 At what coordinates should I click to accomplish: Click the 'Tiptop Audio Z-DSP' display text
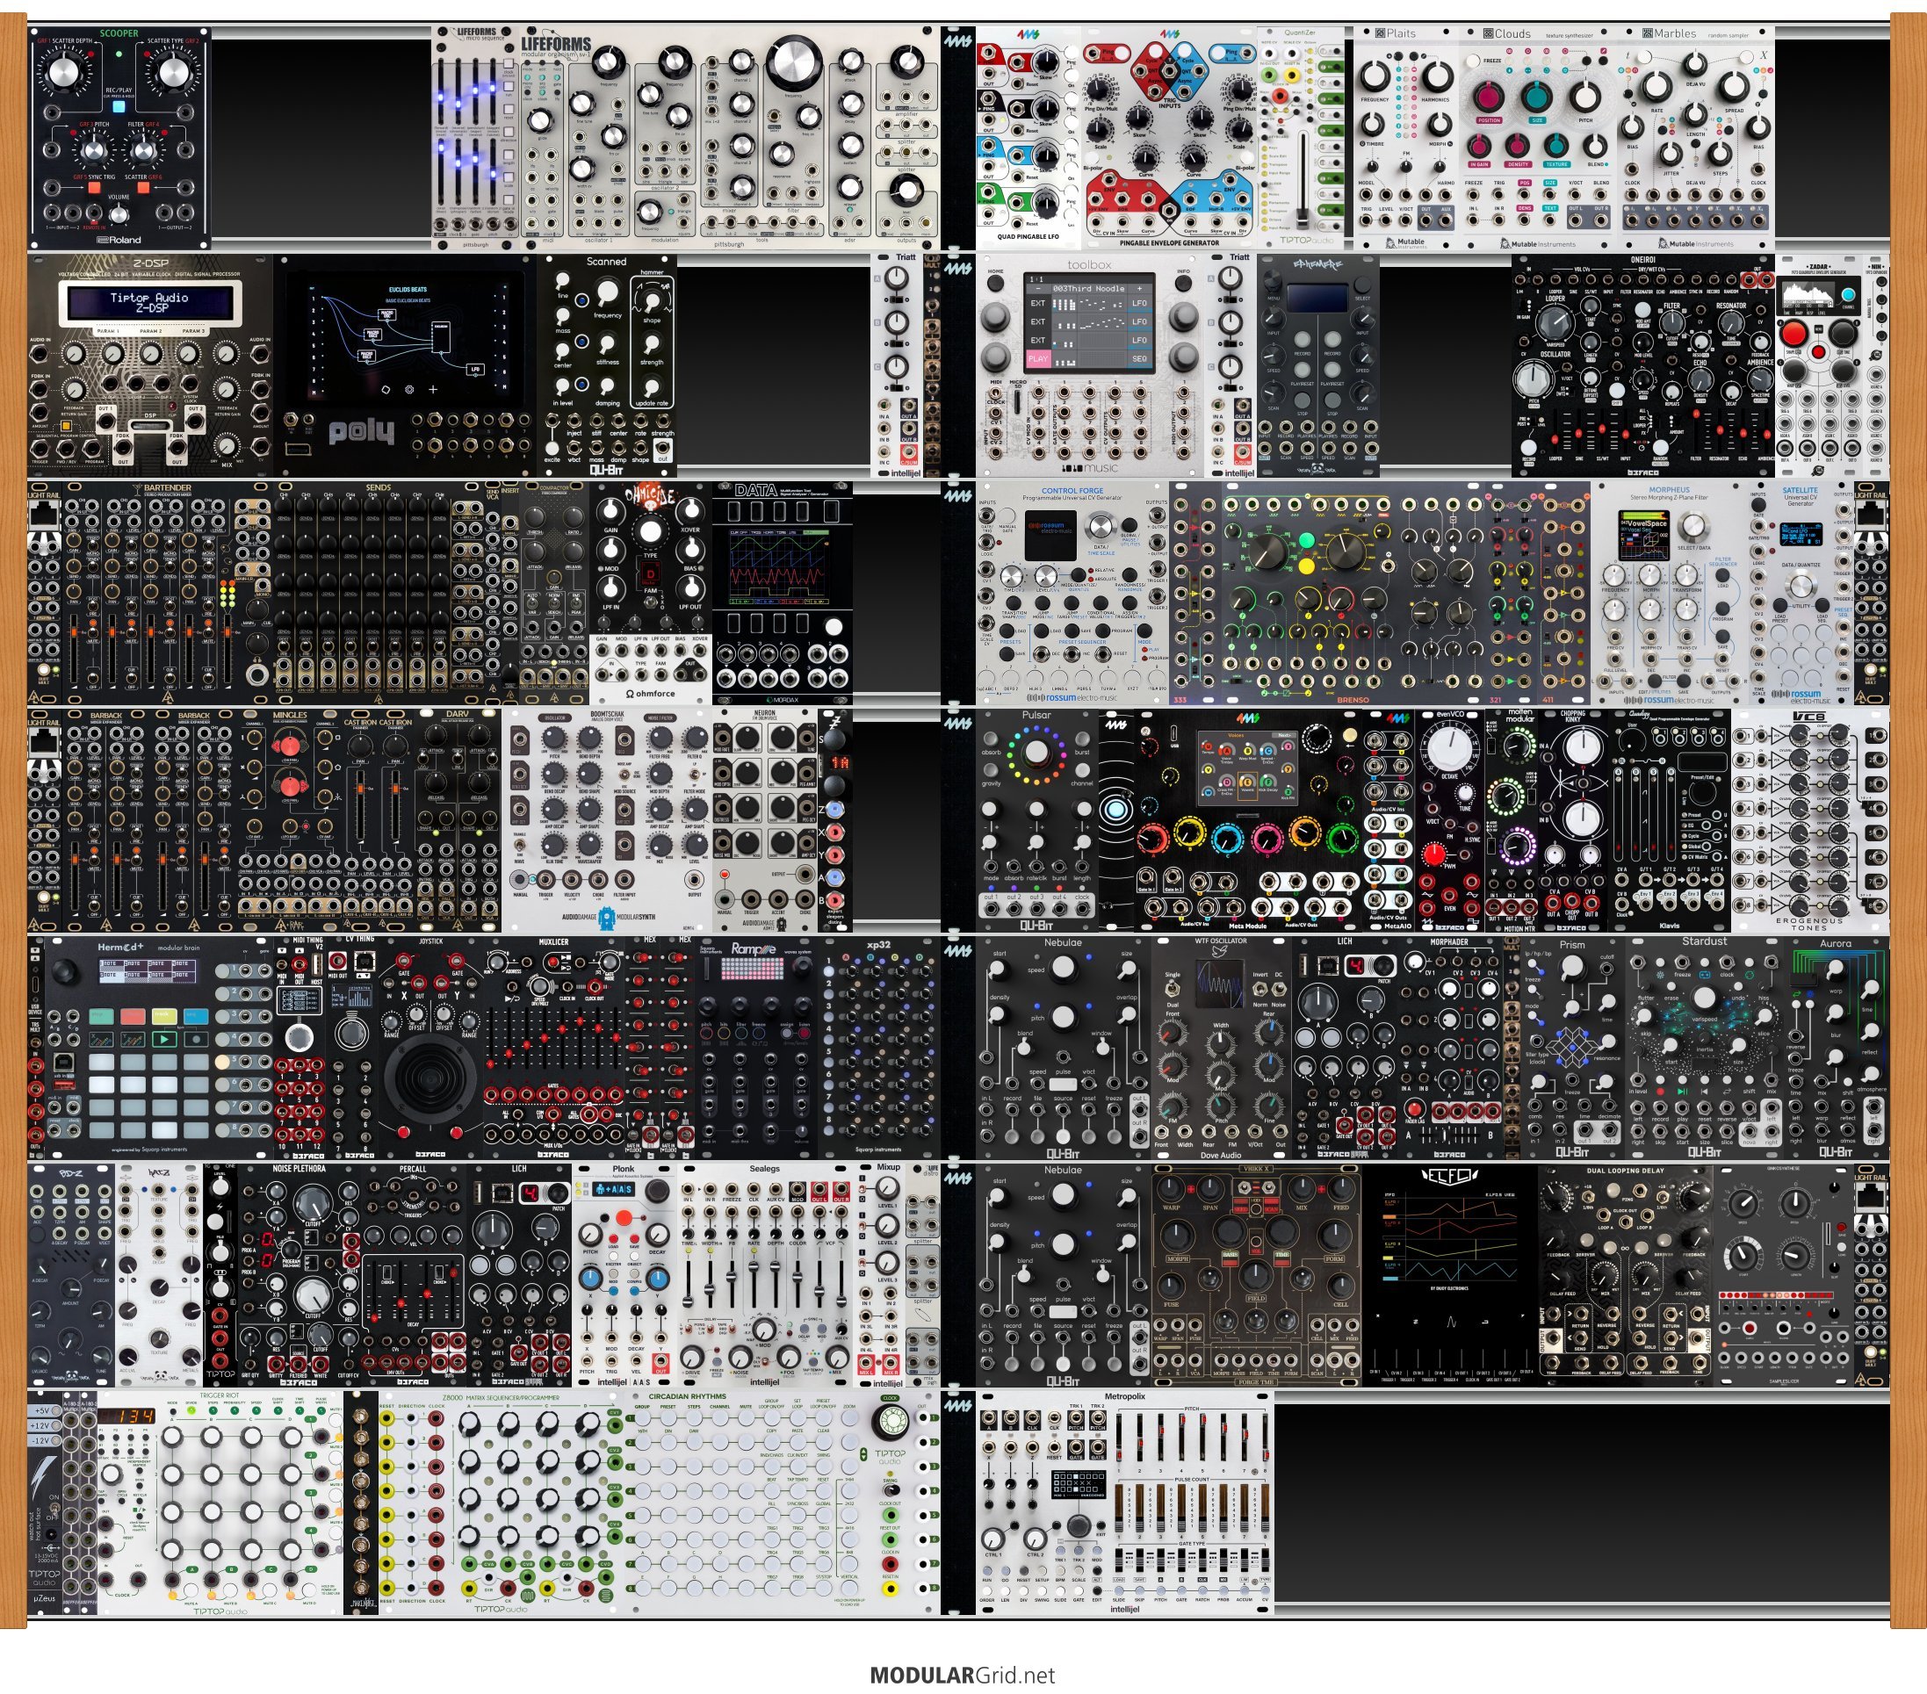click(149, 303)
